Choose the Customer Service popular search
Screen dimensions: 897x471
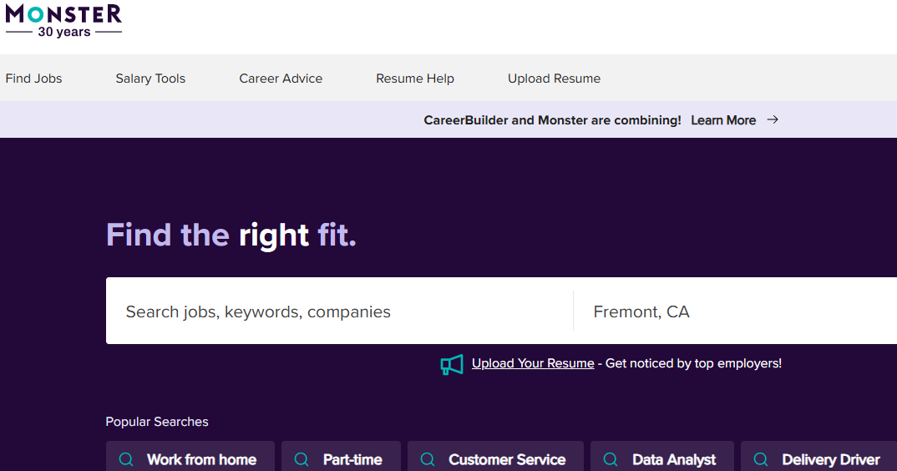pos(506,459)
